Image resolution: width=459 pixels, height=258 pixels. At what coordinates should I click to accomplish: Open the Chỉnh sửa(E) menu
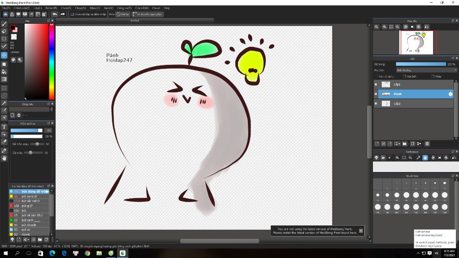[22, 8]
